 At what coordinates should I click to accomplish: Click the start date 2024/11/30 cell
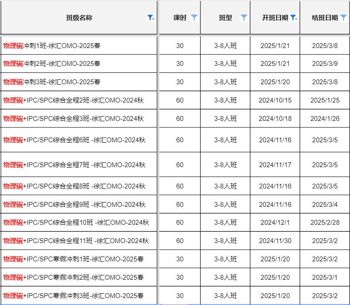[x=275, y=241]
